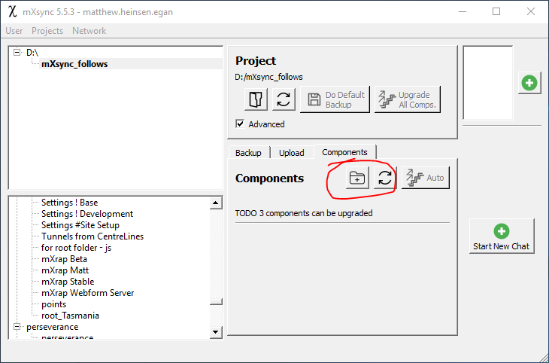
Task: Click the Do Default Backup button
Action: (x=335, y=99)
